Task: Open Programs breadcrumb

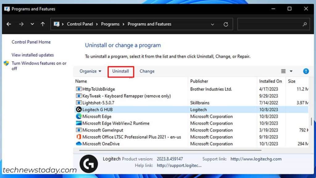Action: (x=110, y=24)
